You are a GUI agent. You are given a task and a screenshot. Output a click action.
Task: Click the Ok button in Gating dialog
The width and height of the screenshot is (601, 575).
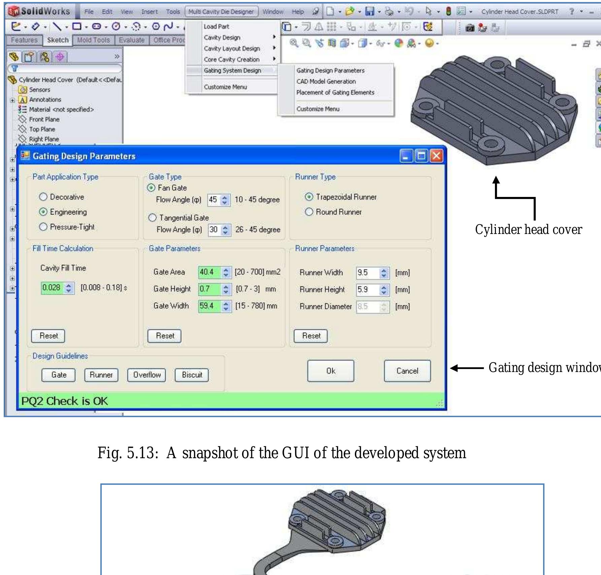[331, 371]
